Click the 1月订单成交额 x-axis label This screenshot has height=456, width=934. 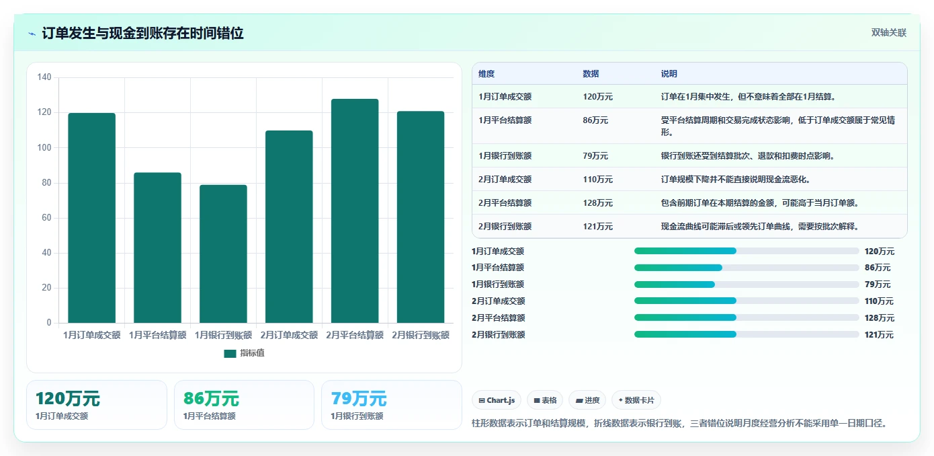point(91,335)
